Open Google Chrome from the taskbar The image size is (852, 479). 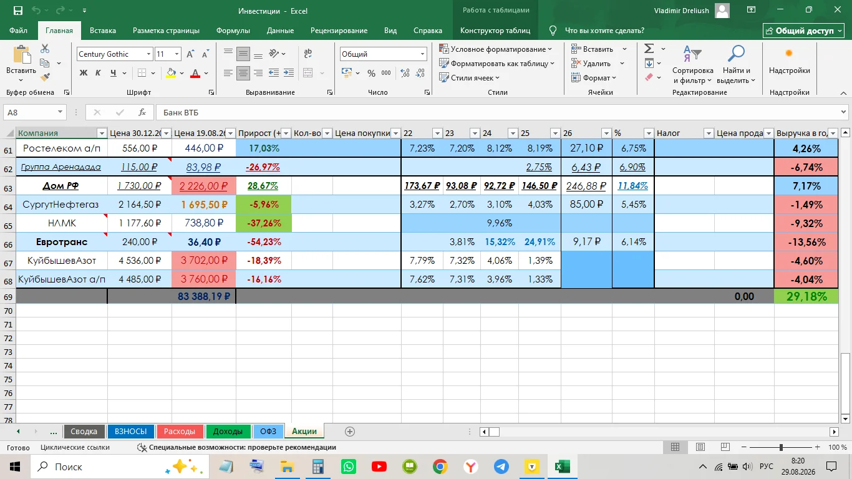[440, 467]
